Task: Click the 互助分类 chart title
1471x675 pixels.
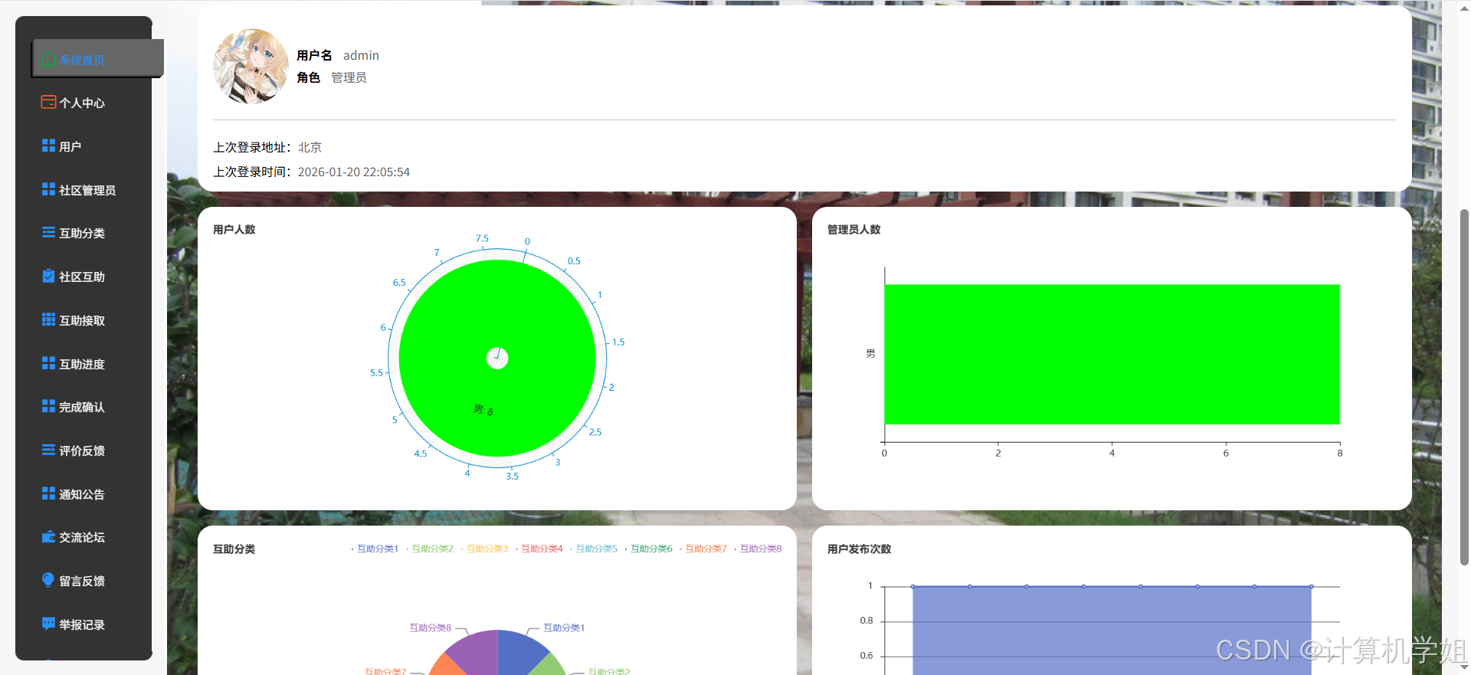Action: point(234,549)
